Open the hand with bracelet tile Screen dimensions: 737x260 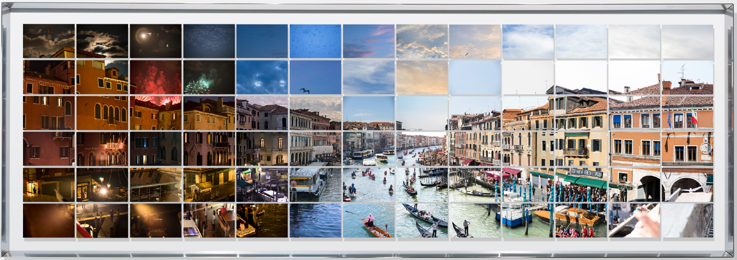(x=634, y=221)
